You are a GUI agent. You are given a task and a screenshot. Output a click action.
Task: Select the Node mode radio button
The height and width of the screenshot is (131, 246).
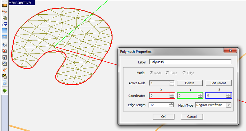coord(151,73)
